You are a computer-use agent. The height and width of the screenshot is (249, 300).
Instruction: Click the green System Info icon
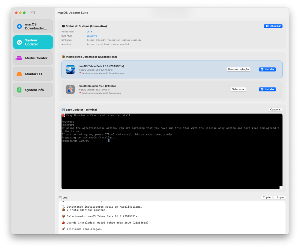[19, 90]
